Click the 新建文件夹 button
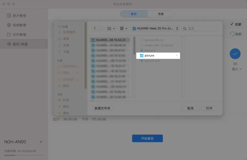This screenshot has height=160, width=247. [102, 108]
